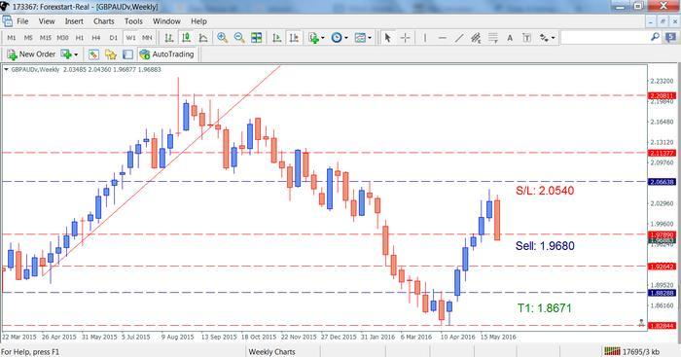Expand the templates dropdown arrow
Image resolution: width=681 pixels, height=357 pixels.
[x=370, y=38]
